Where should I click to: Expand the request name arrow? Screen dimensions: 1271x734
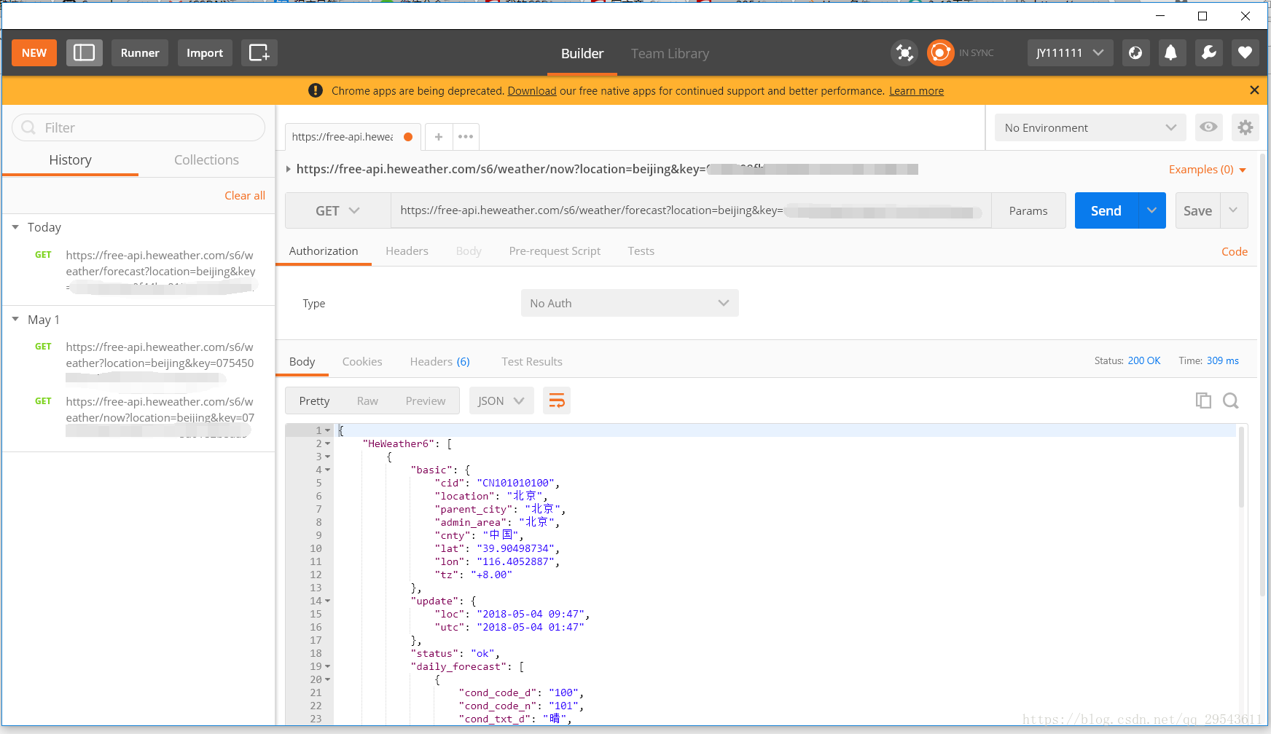pyautogui.click(x=289, y=169)
